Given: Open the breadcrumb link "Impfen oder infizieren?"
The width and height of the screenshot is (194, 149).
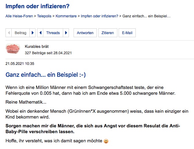Looking at the screenshot, I should pyautogui.click(x=99, y=16).
